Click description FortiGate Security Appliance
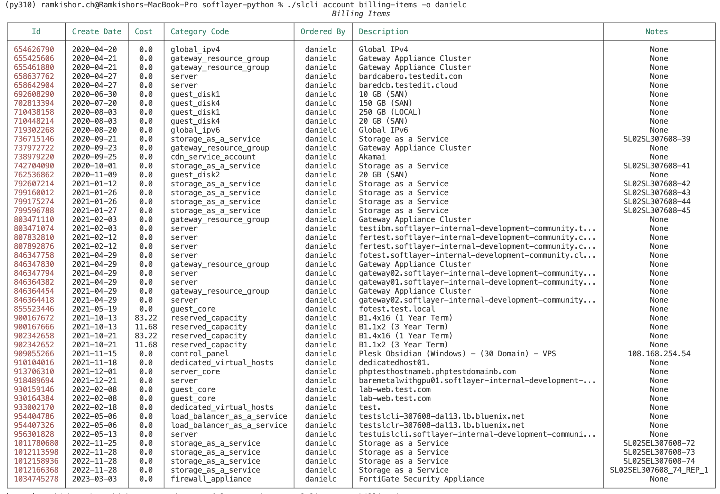Image resolution: width=720 pixels, height=494 pixels. click(421, 479)
